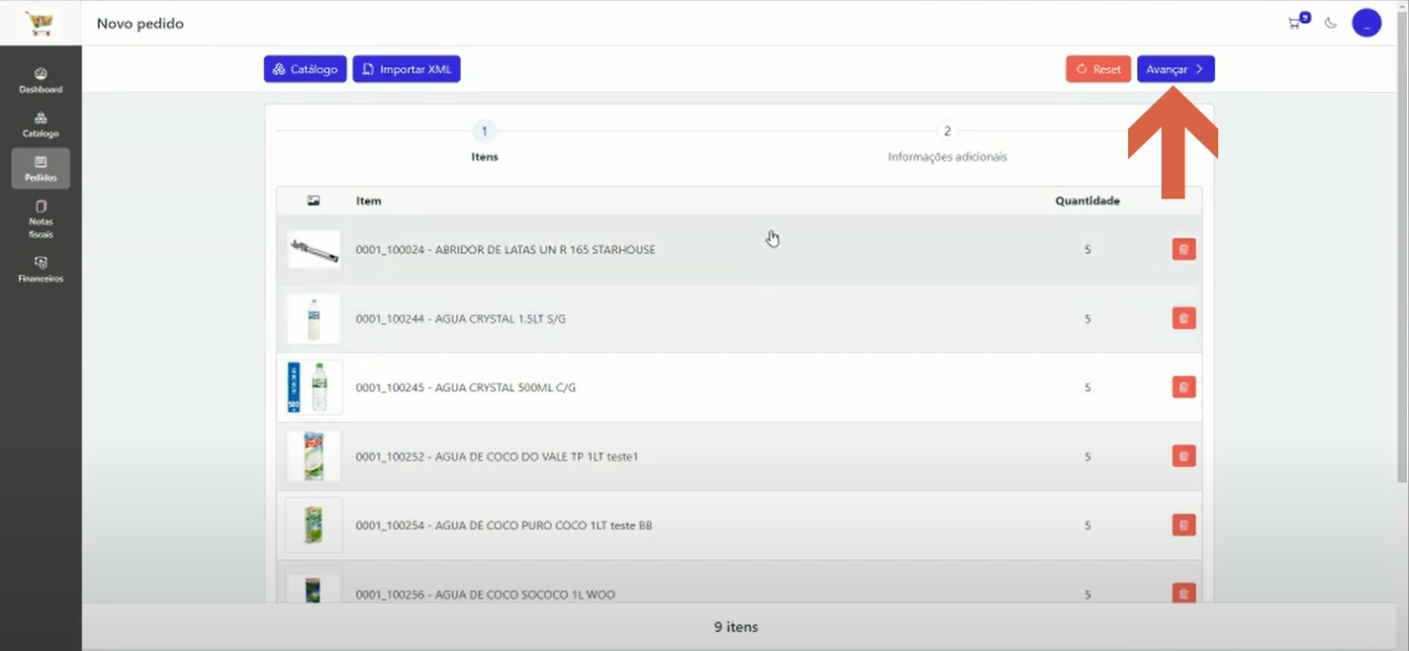This screenshot has width=1409, height=651.
Task: Select 0001_100252 - AGUA DE COCO DO VALE text
Action: pyautogui.click(x=497, y=456)
